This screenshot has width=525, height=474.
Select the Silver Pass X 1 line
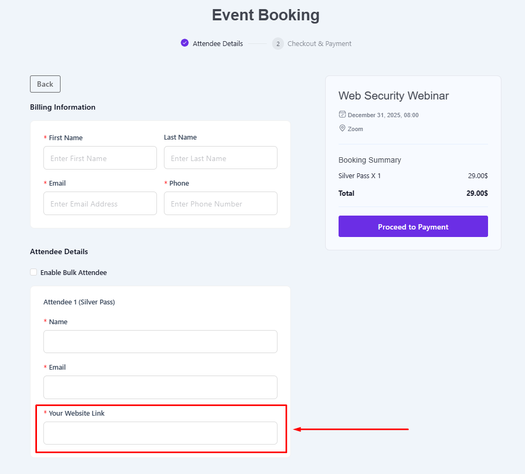pos(359,176)
